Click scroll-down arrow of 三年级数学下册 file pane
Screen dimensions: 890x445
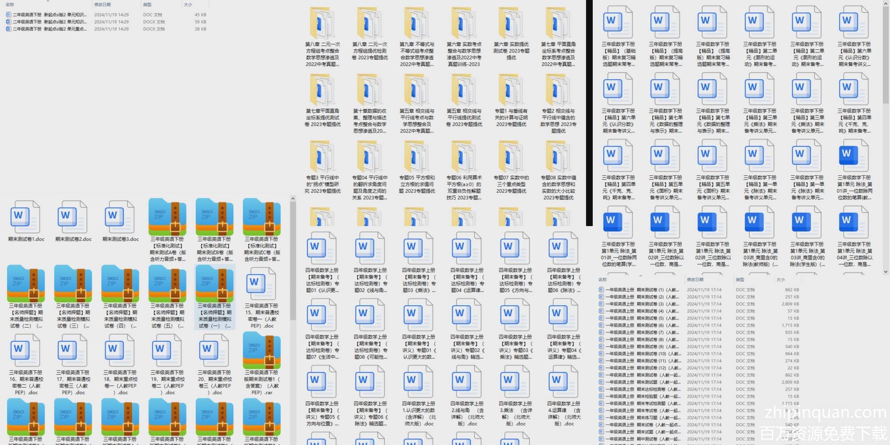pos(886,271)
